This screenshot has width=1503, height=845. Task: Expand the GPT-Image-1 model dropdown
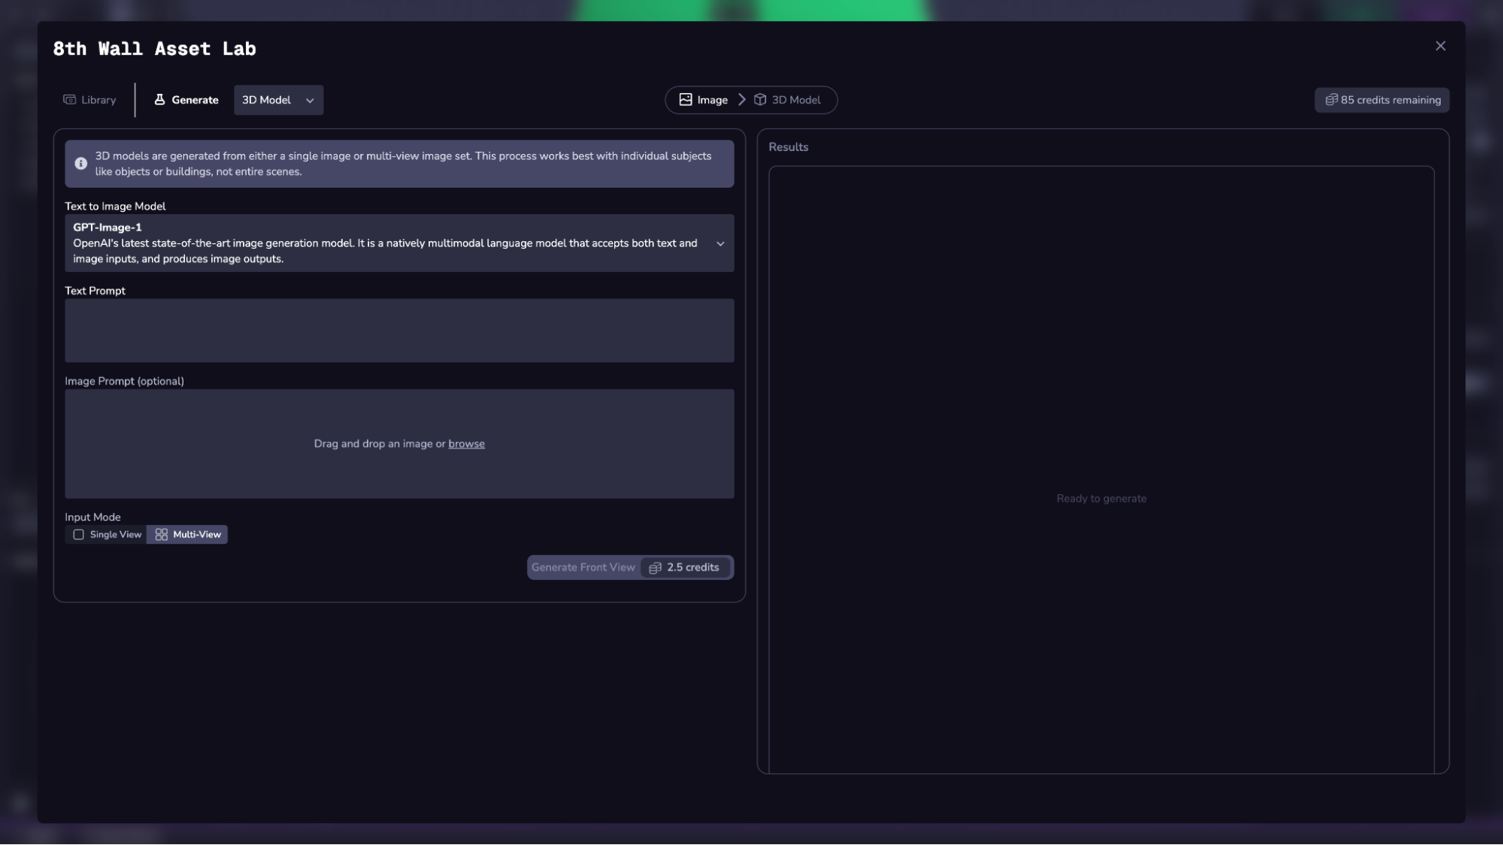tap(720, 243)
